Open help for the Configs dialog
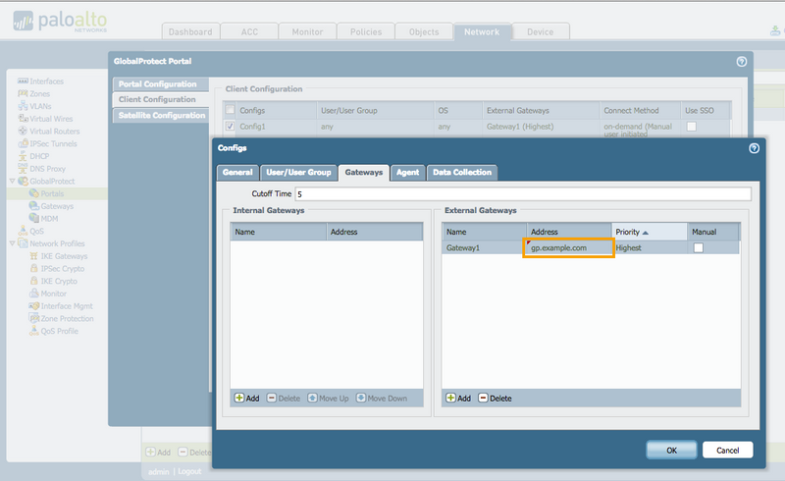 click(754, 148)
